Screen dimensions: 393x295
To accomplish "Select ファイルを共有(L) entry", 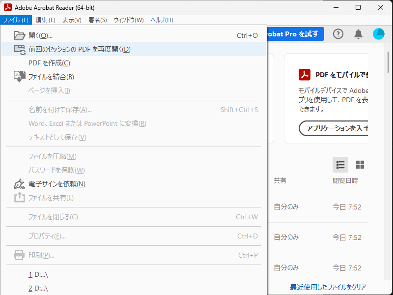I will (134, 198).
